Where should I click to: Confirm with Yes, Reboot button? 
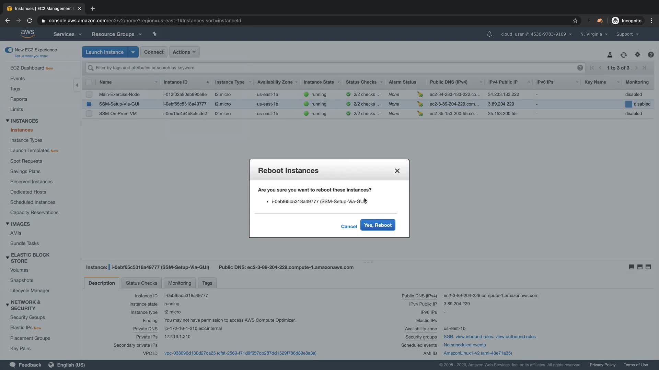point(378,225)
